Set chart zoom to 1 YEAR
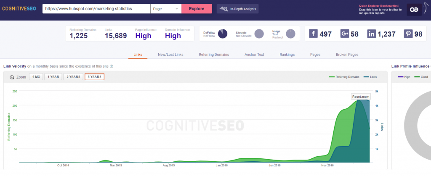Viewport: 431px width, 176px height. coord(53,77)
